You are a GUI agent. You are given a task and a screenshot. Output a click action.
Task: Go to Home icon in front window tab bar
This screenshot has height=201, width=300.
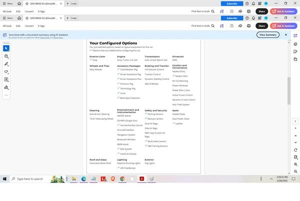pyautogui.click(x=19, y=18)
